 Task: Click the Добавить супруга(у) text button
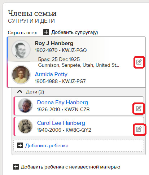pyautogui.click(x=75, y=32)
